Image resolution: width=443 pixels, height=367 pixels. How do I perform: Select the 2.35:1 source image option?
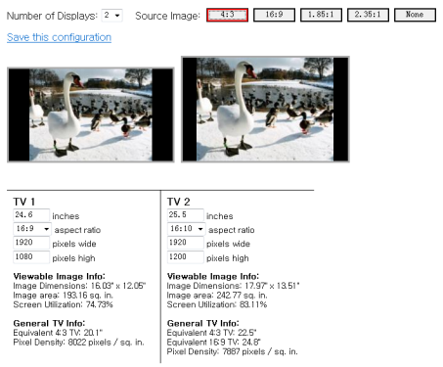tap(368, 15)
